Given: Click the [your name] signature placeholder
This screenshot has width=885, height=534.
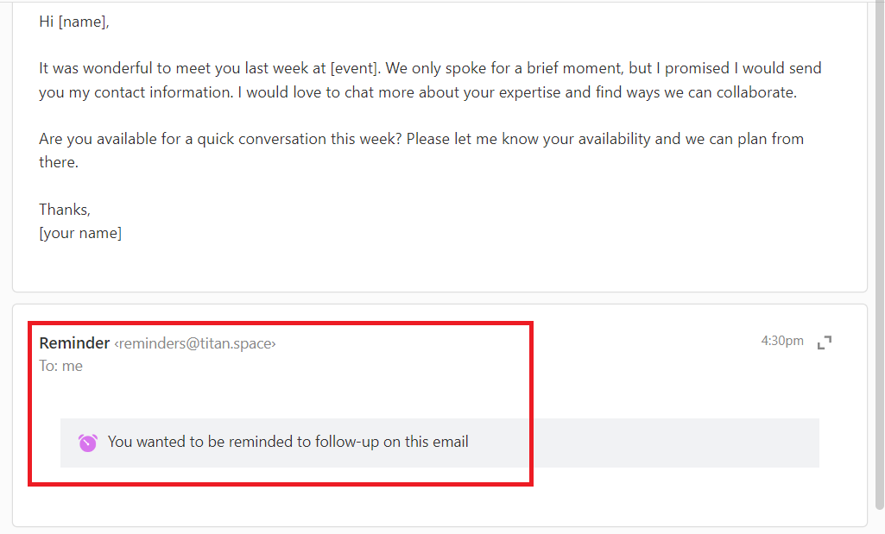Looking at the screenshot, I should tap(80, 232).
